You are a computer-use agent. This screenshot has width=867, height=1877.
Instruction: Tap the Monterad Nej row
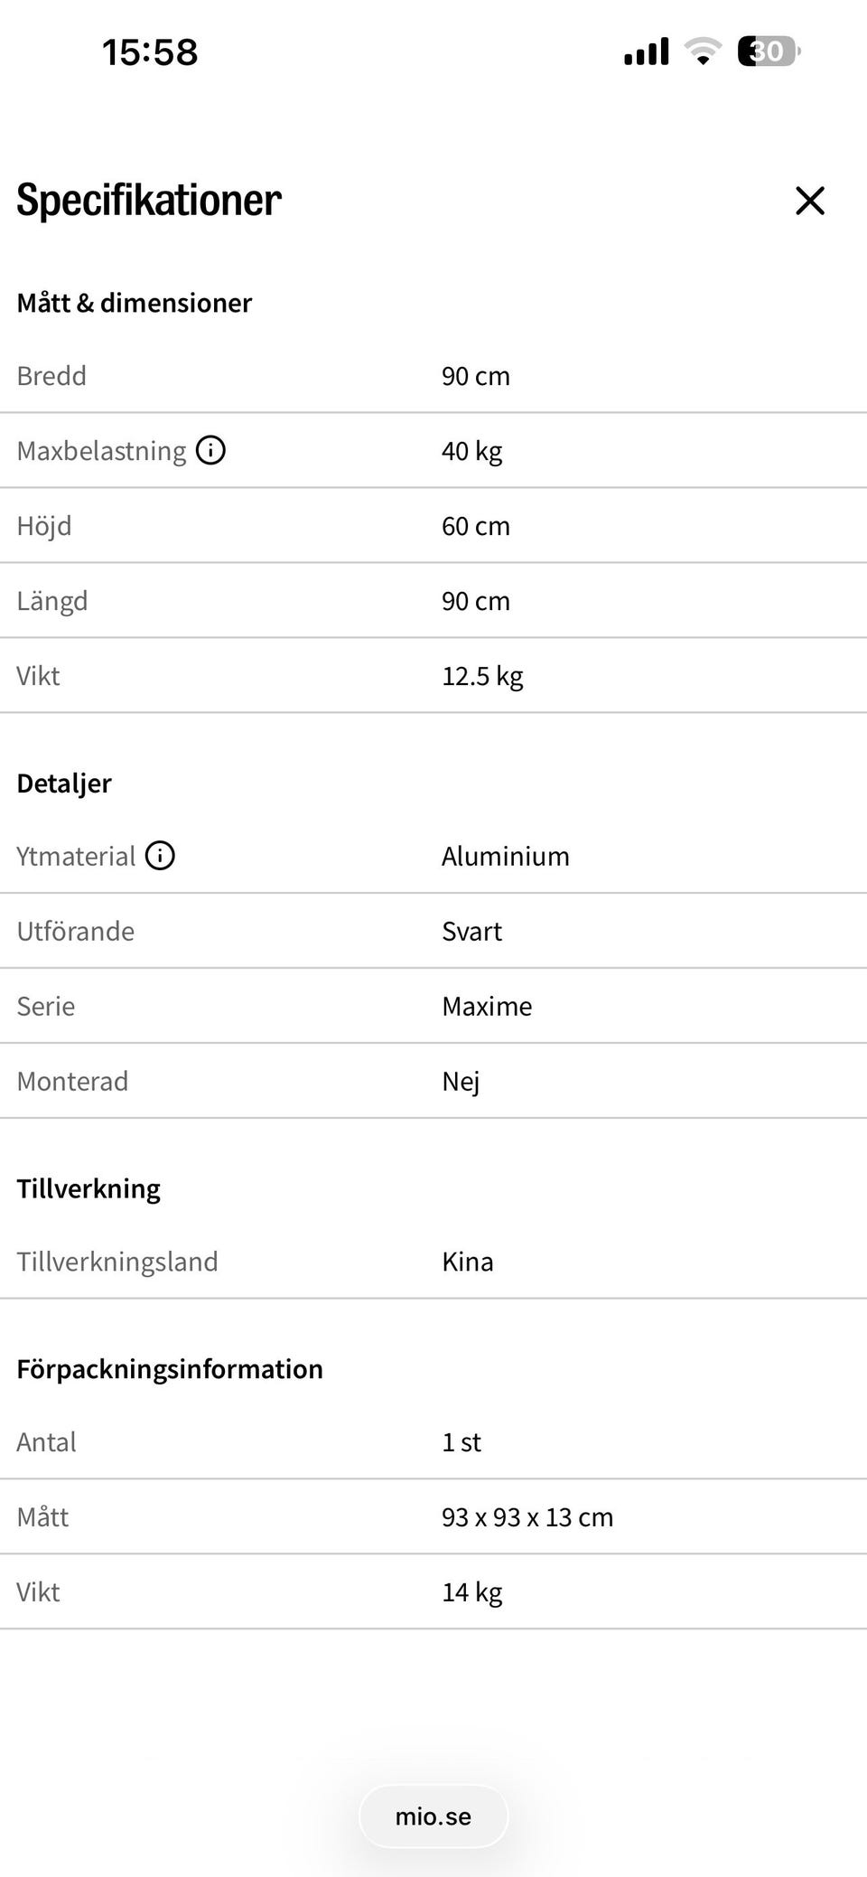[x=433, y=1081]
